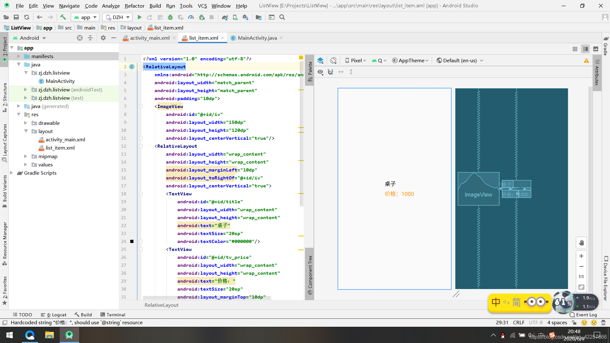Open the Refactor menu
The width and height of the screenshot is (610, 343).
(134, 6)
